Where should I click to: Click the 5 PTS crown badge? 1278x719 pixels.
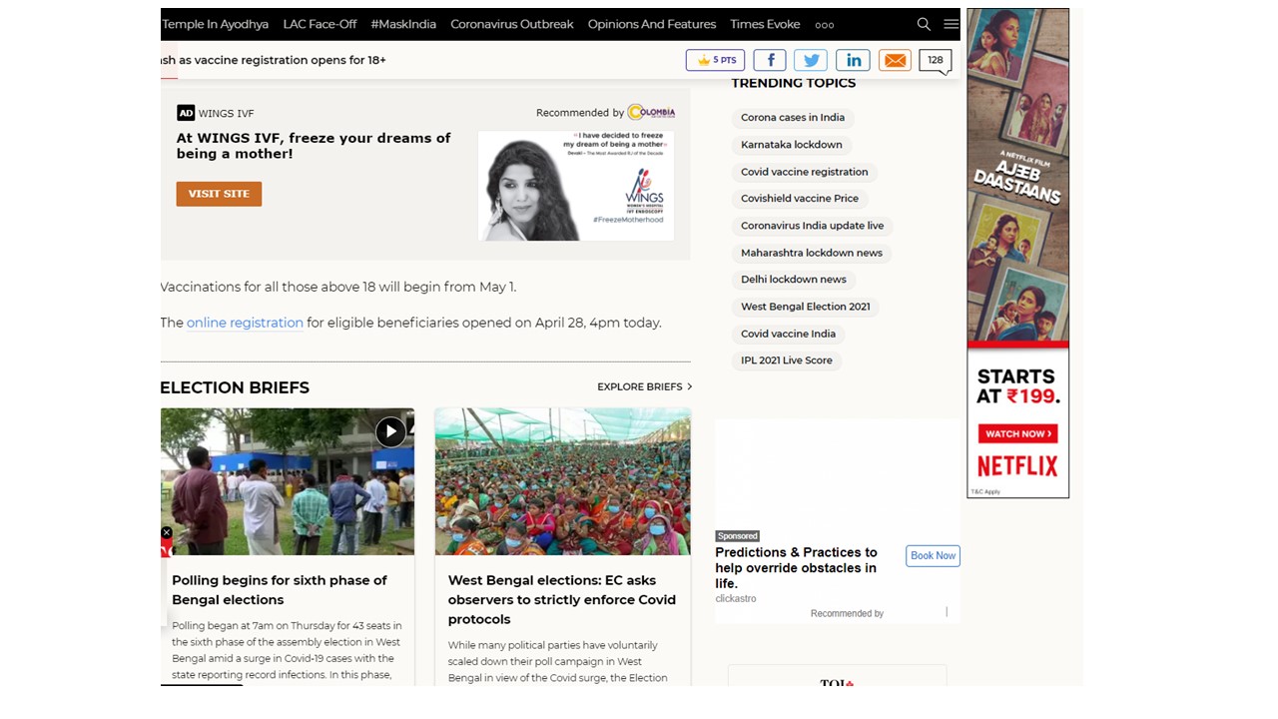[x=715, y=60]
